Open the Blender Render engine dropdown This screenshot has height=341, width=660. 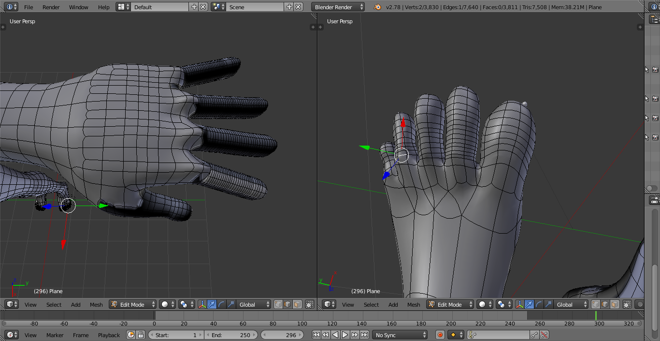point(338,7)
